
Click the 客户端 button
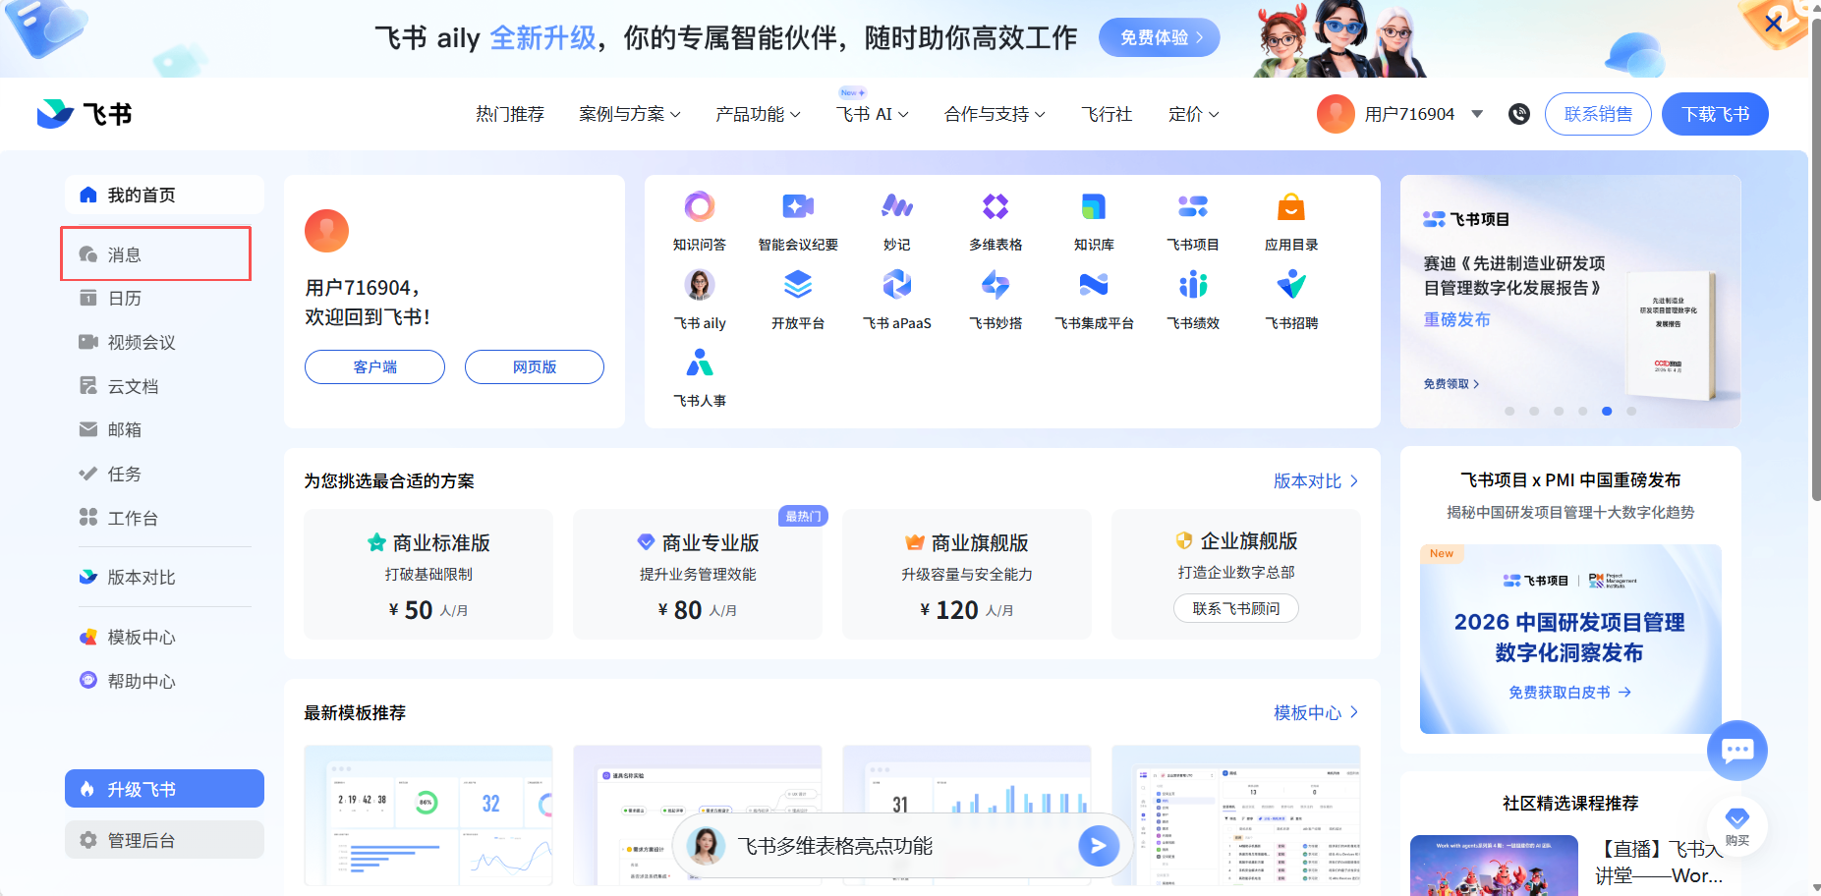tap(374, 366)
